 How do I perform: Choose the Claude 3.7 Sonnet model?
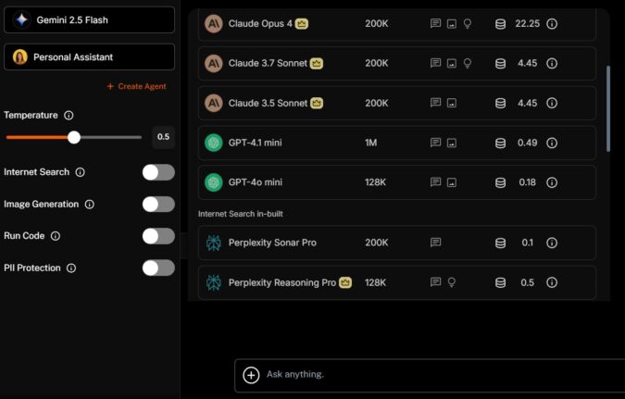(397, 63)
